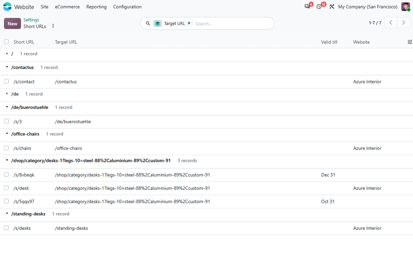Open the Site menu
The image size is (413, 269).
point(45,7)
